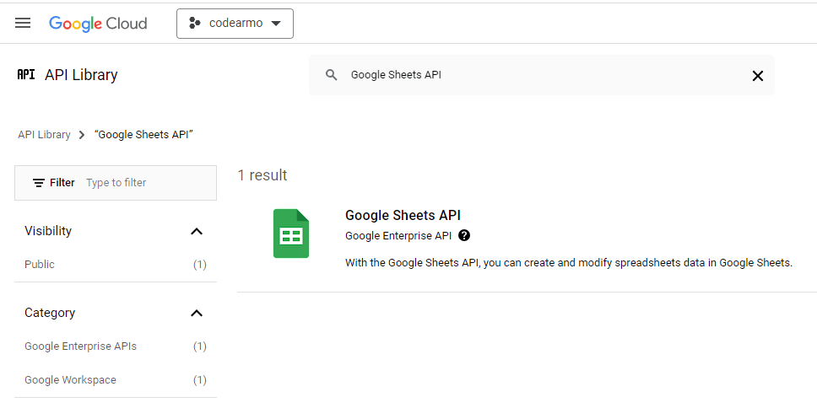Collapse the Category section

tap(197, 314)
